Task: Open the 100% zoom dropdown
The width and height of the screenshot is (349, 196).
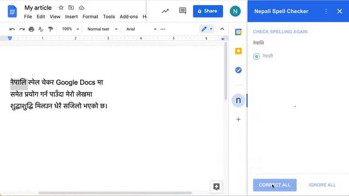Action: coord(70,29)
